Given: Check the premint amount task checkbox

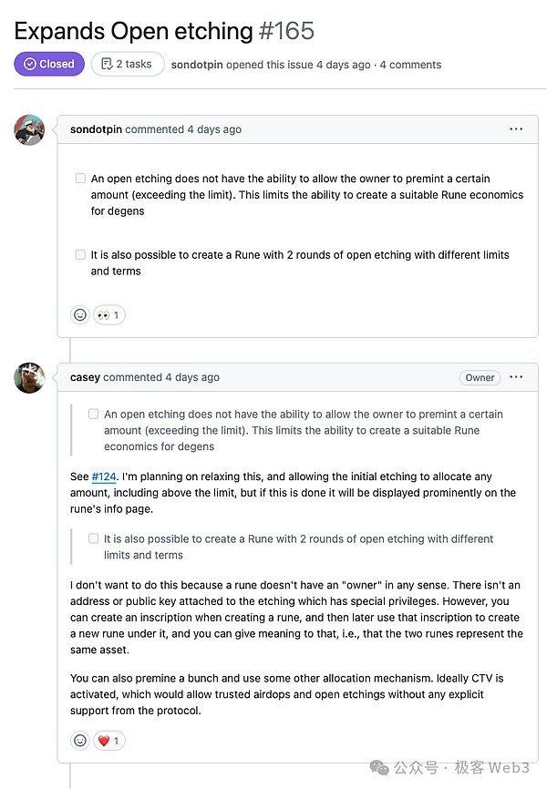Looking at the screenshot, I should coord(81,179).
